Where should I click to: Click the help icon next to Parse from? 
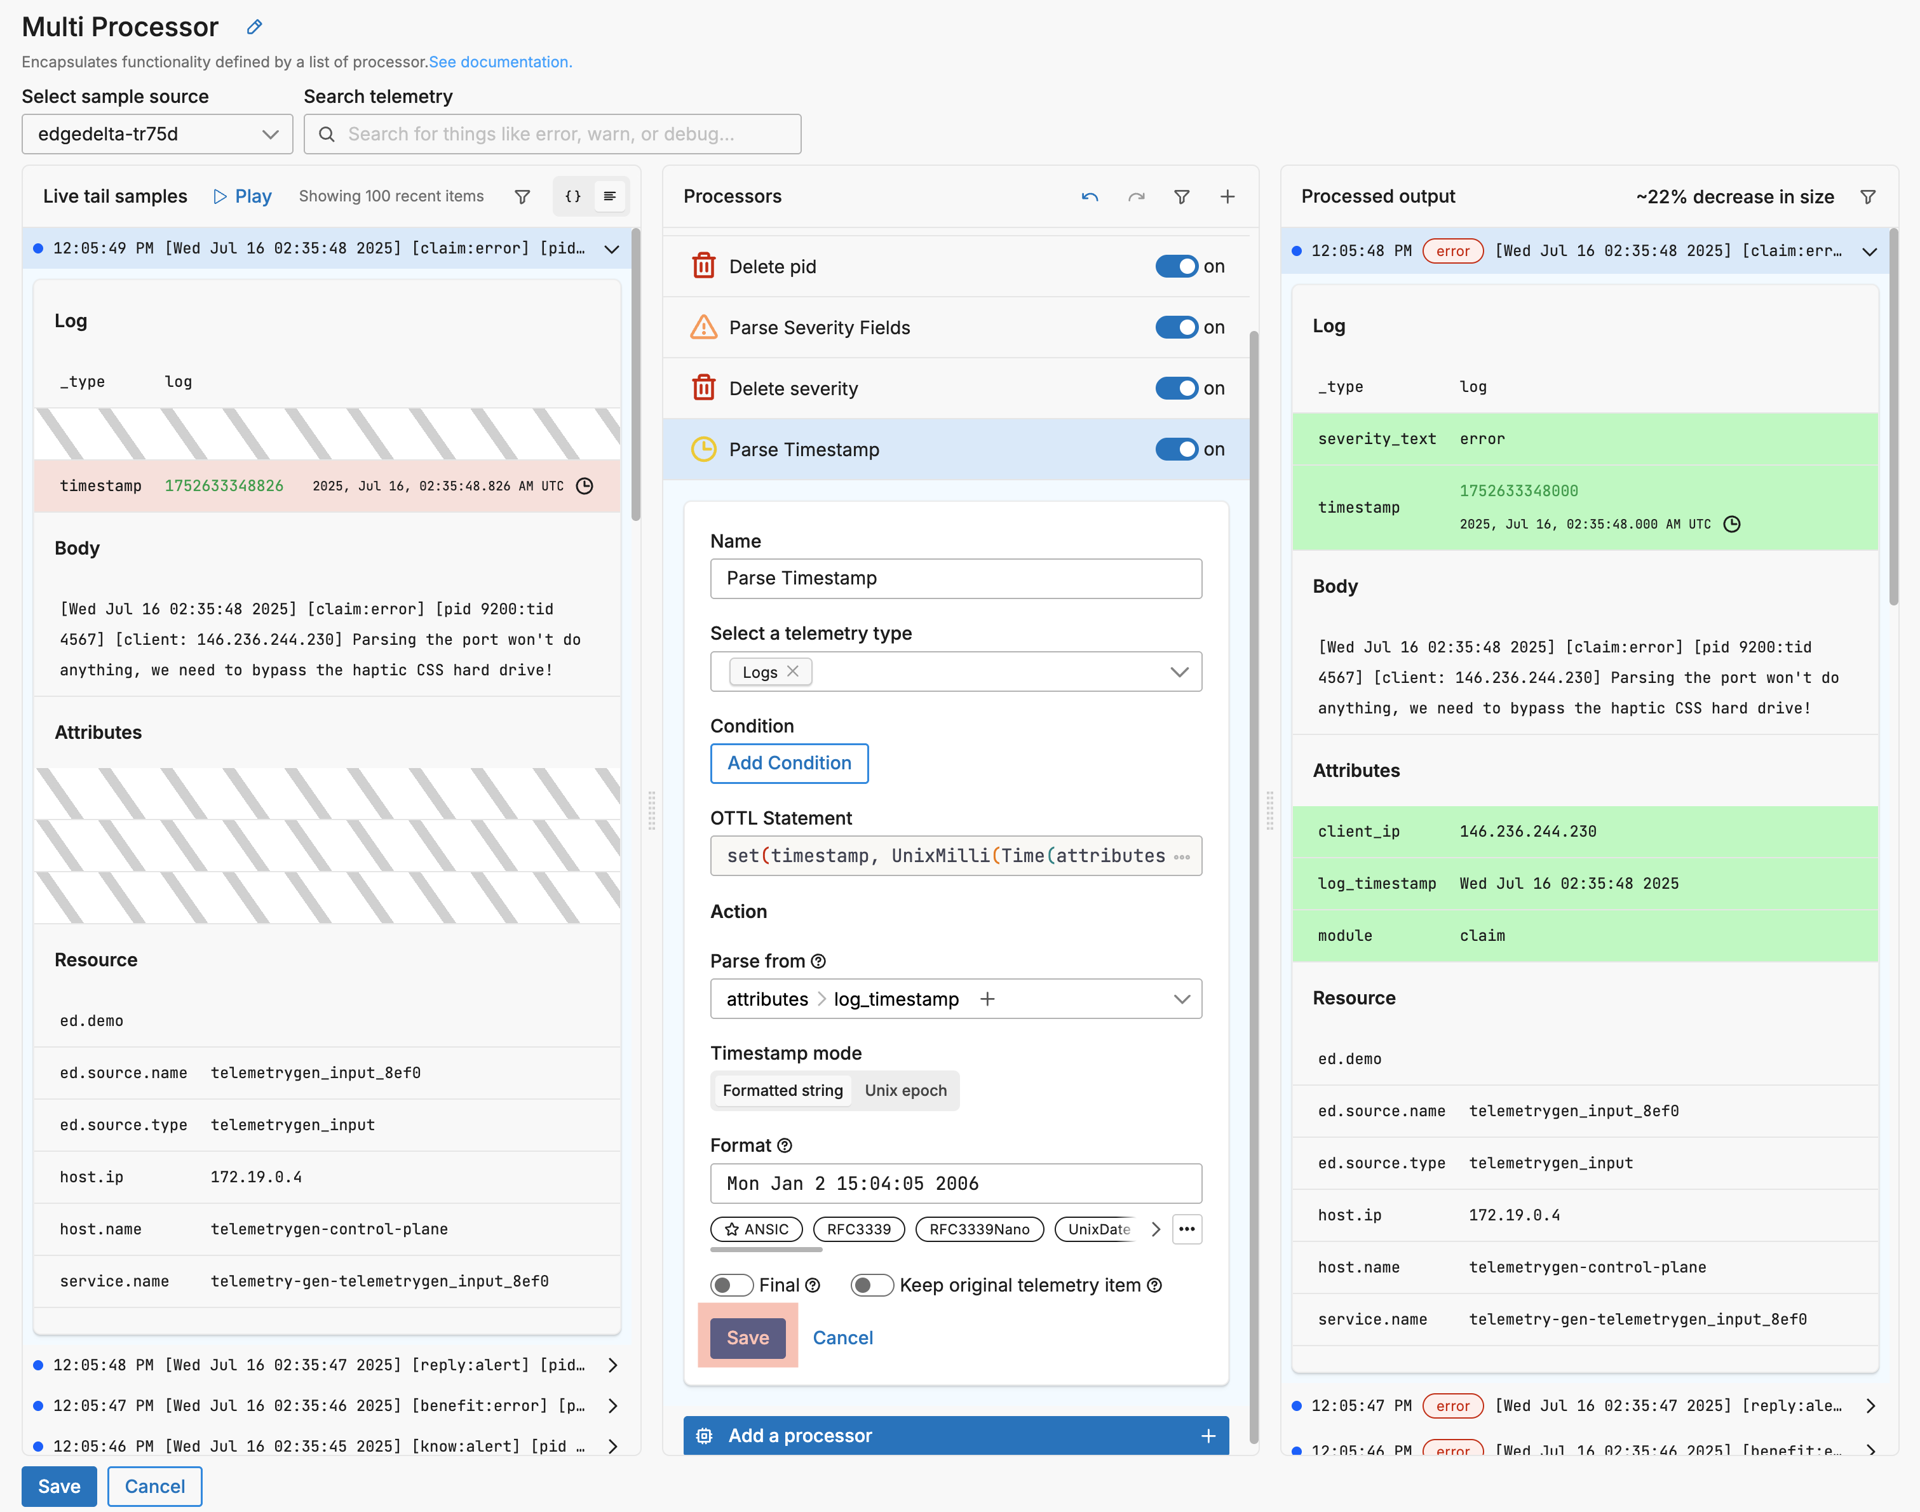(818, 961)
